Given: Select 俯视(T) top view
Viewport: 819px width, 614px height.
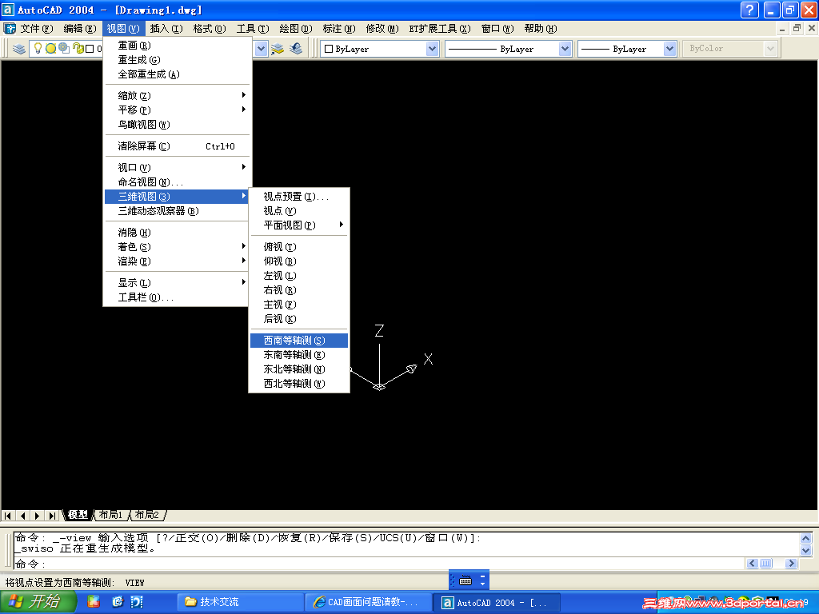Looking at the screenshot, I should click(x=299, y=247).
